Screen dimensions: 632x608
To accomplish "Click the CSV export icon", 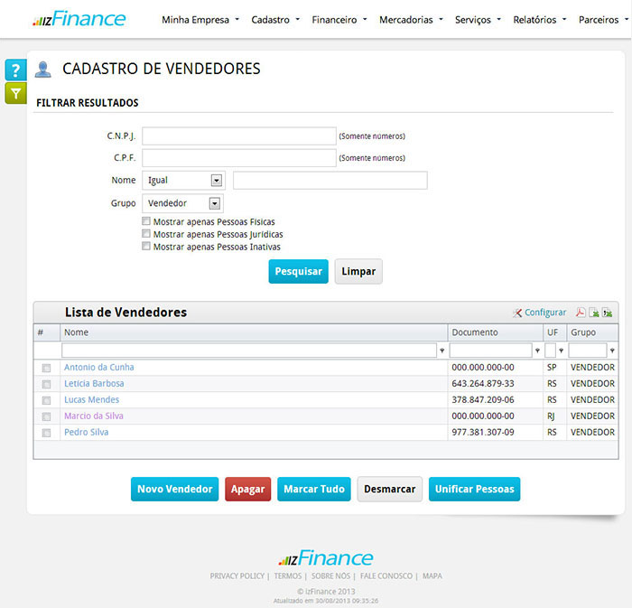I will click(608, 313).
